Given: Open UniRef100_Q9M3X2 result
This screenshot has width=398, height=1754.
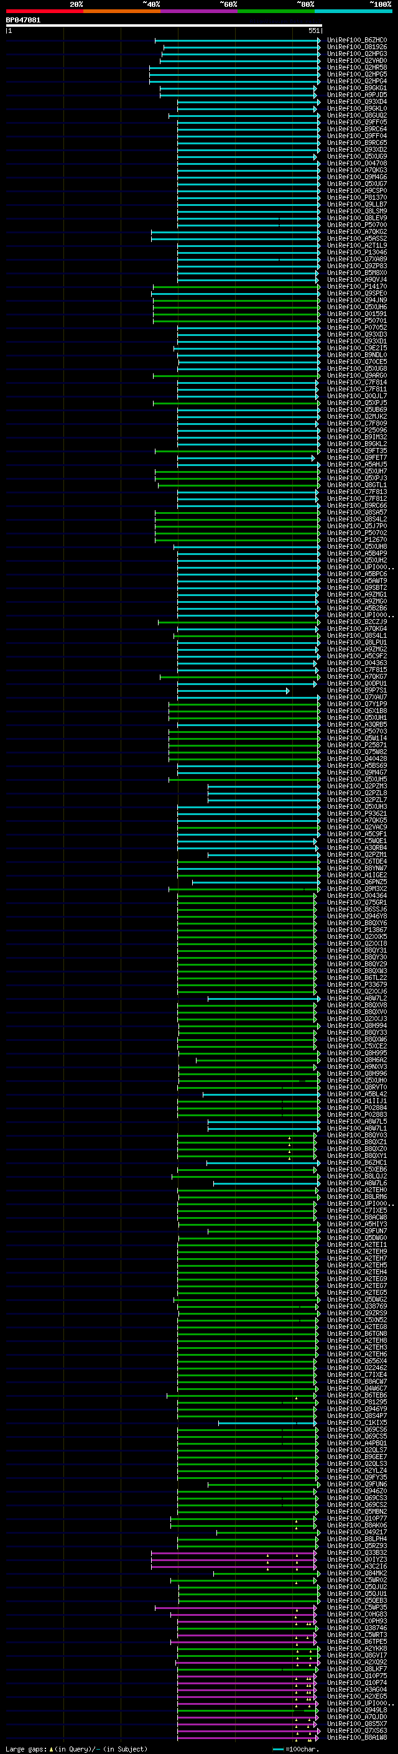Looking at the screenshot, I should coord(357,889).
